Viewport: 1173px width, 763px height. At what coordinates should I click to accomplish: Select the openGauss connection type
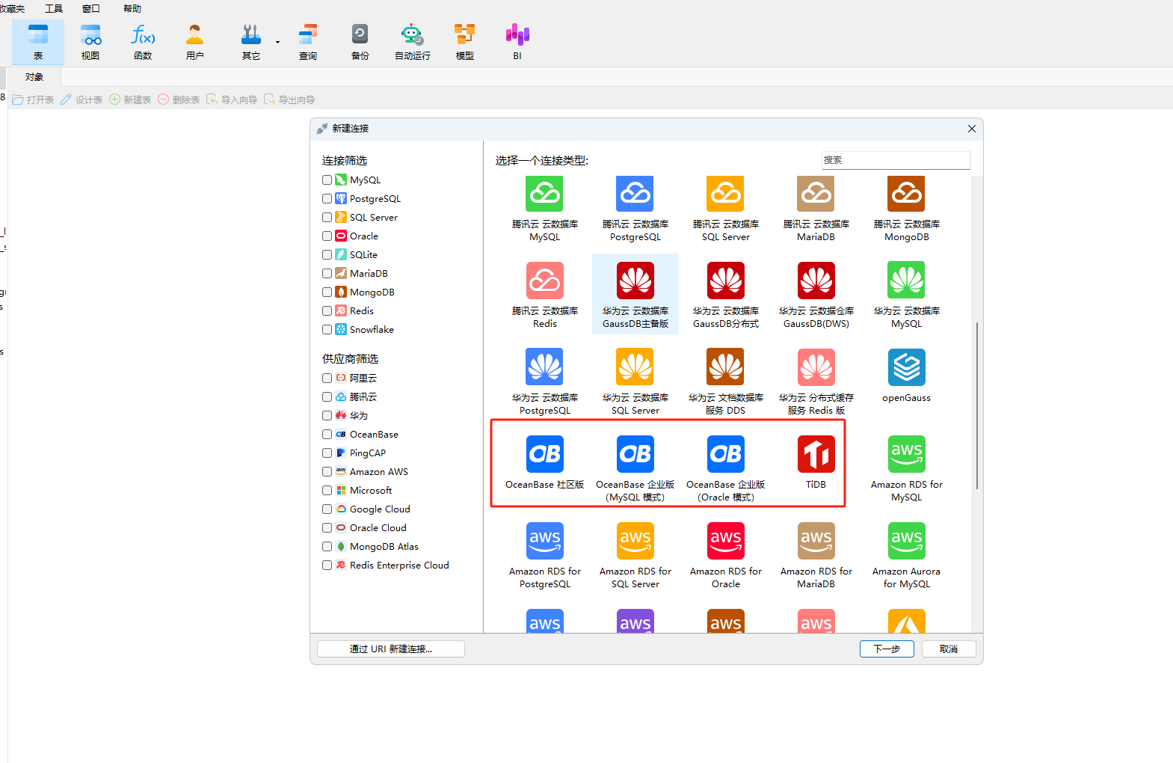[907, 376]
